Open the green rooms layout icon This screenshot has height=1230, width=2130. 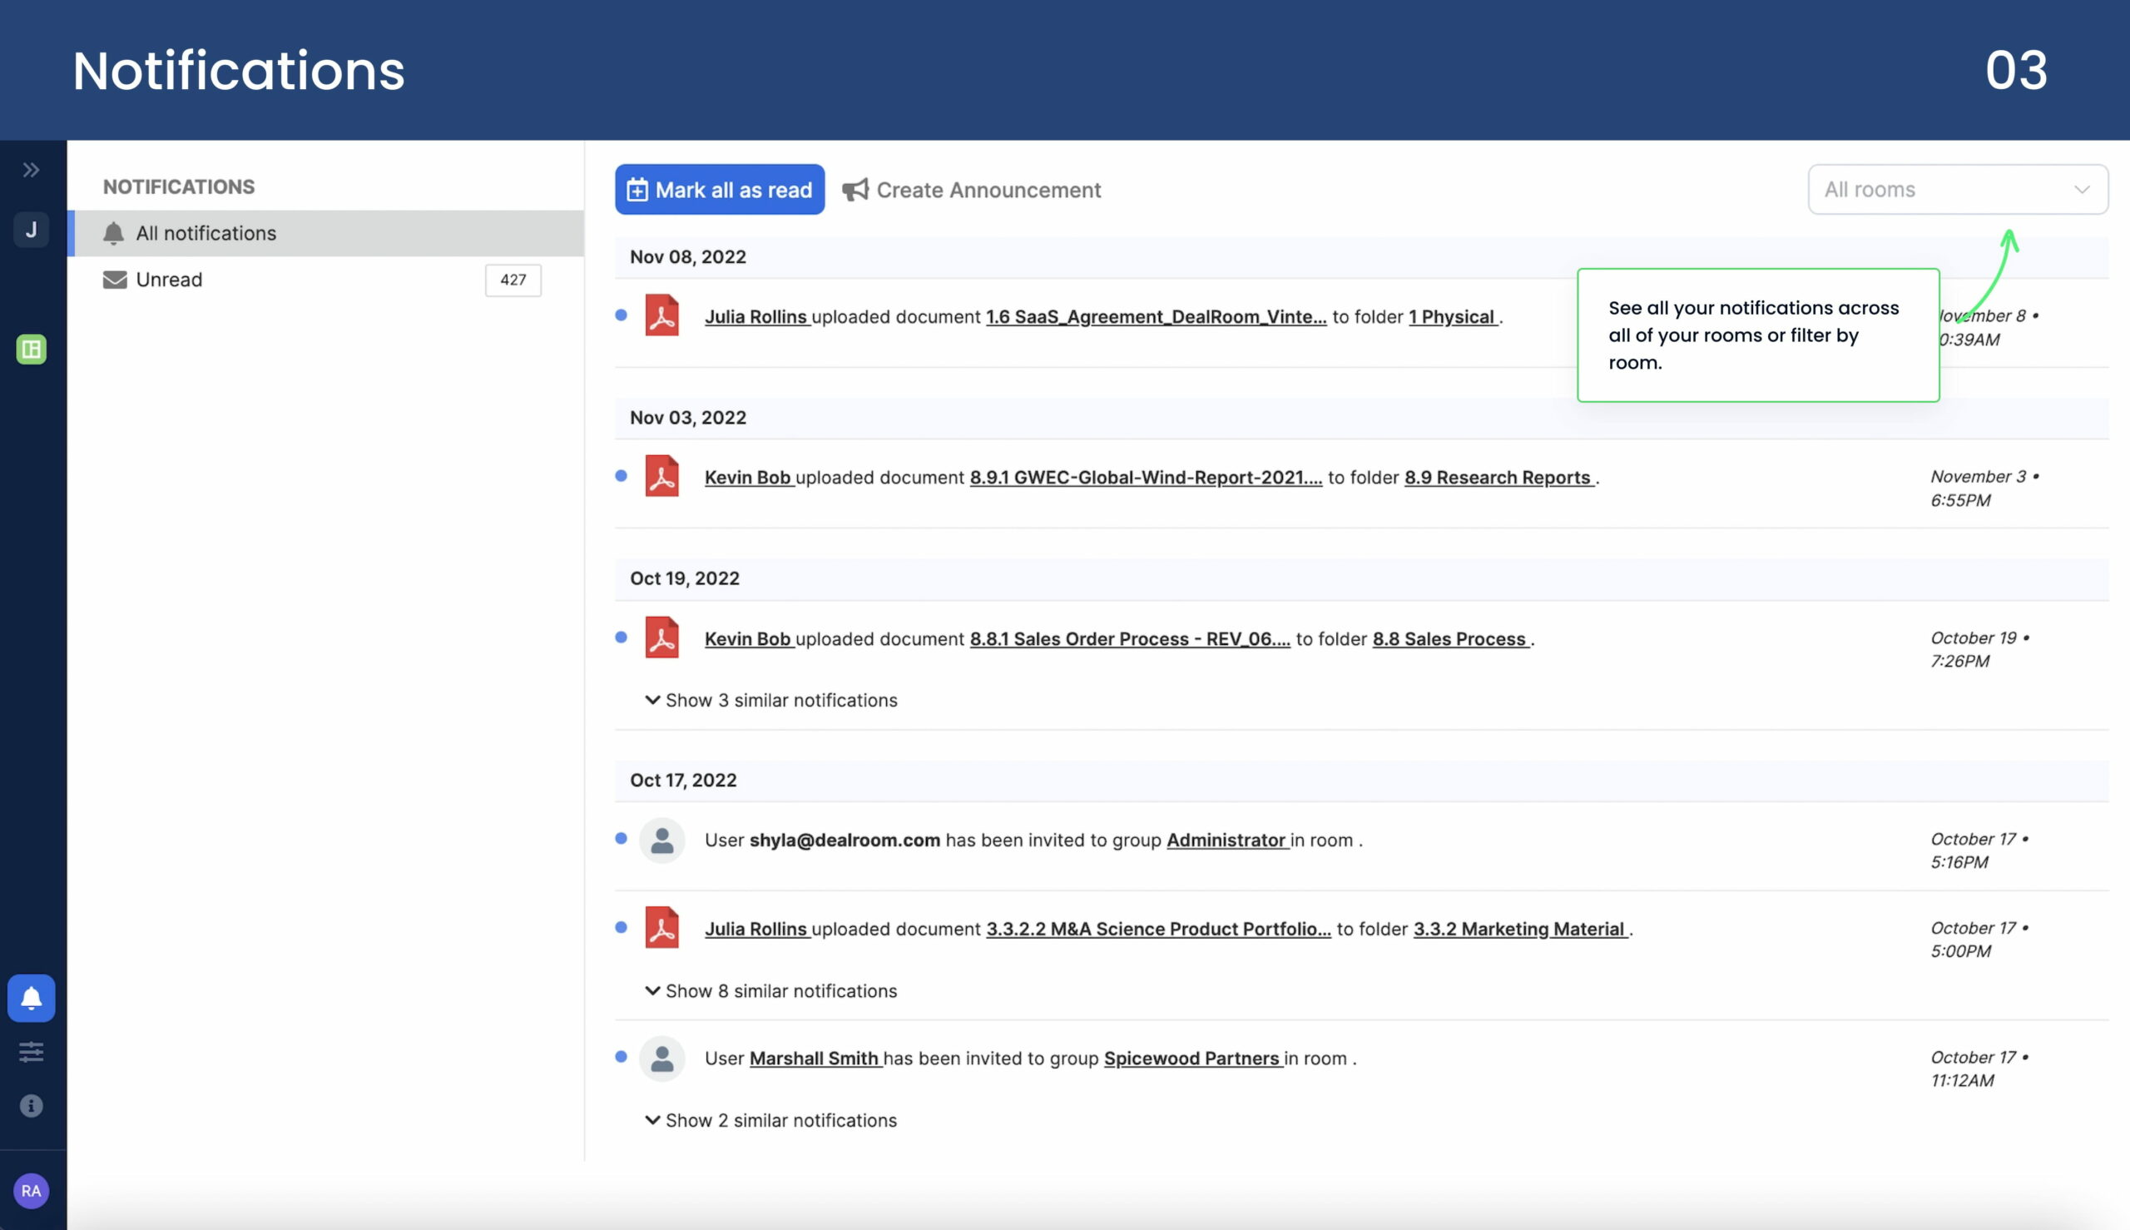(x=32, y=349)
